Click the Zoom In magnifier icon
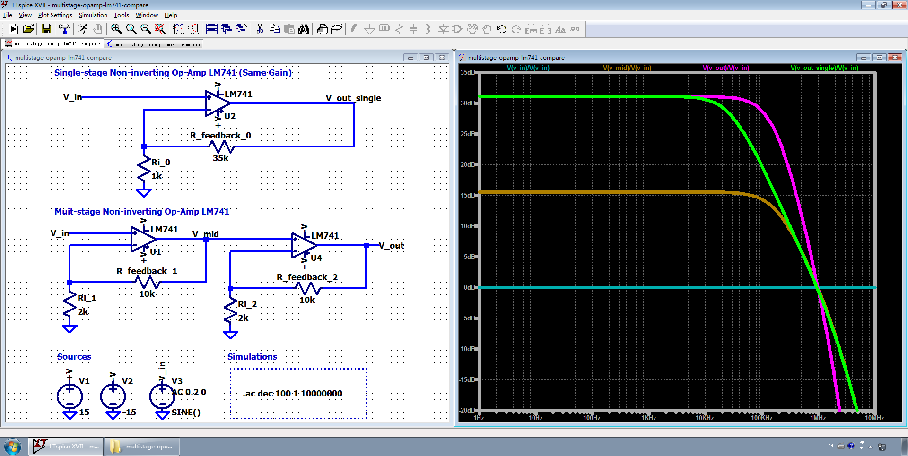908x456 pixels. [116, 29]
